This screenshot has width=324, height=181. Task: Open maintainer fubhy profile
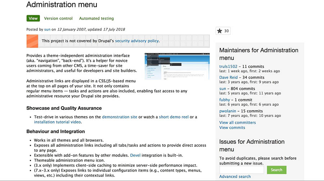click(224, 100)
